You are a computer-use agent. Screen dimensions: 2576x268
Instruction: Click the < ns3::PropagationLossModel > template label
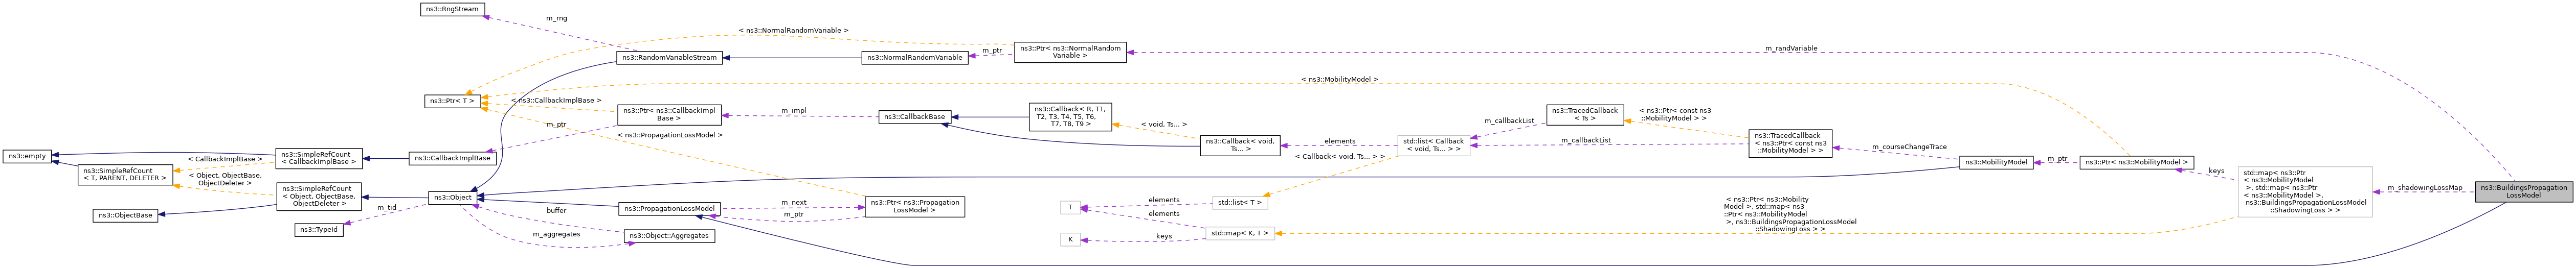(669, 134)
